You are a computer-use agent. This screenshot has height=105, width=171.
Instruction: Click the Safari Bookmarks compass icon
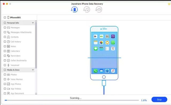click(x=8, y=60)
